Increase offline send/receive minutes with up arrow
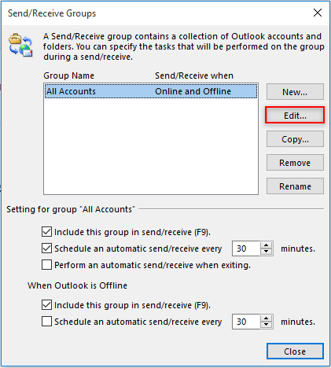331x368 pixels. 267,318
